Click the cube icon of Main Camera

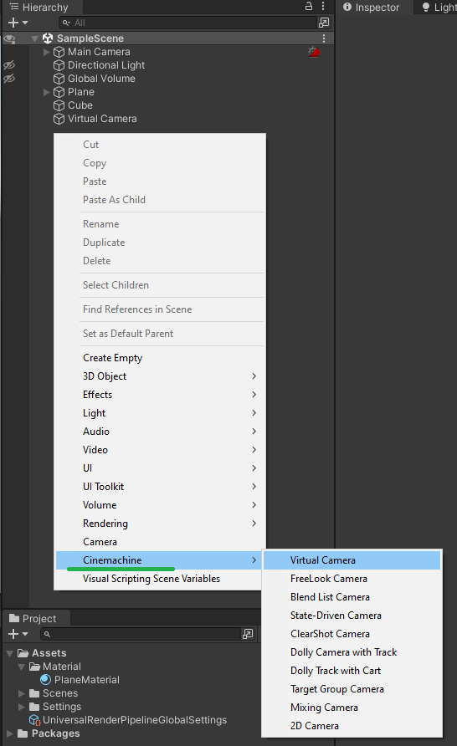[59, 52]
